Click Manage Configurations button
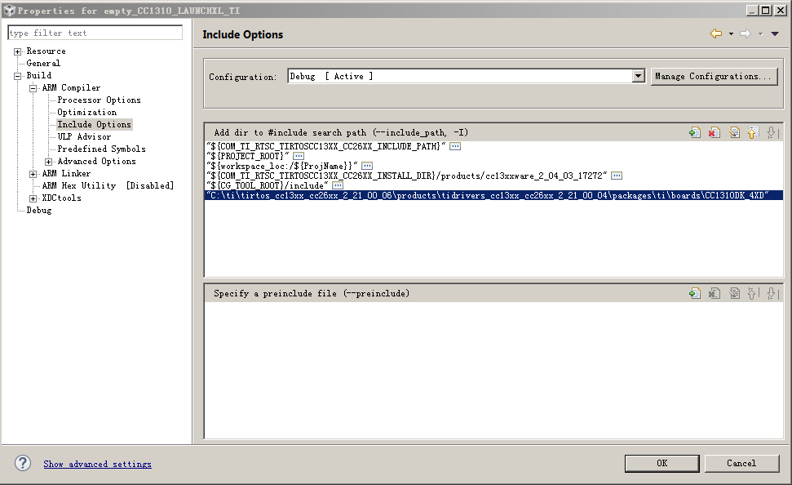This screenshot has height=485, width=792. 714,77
